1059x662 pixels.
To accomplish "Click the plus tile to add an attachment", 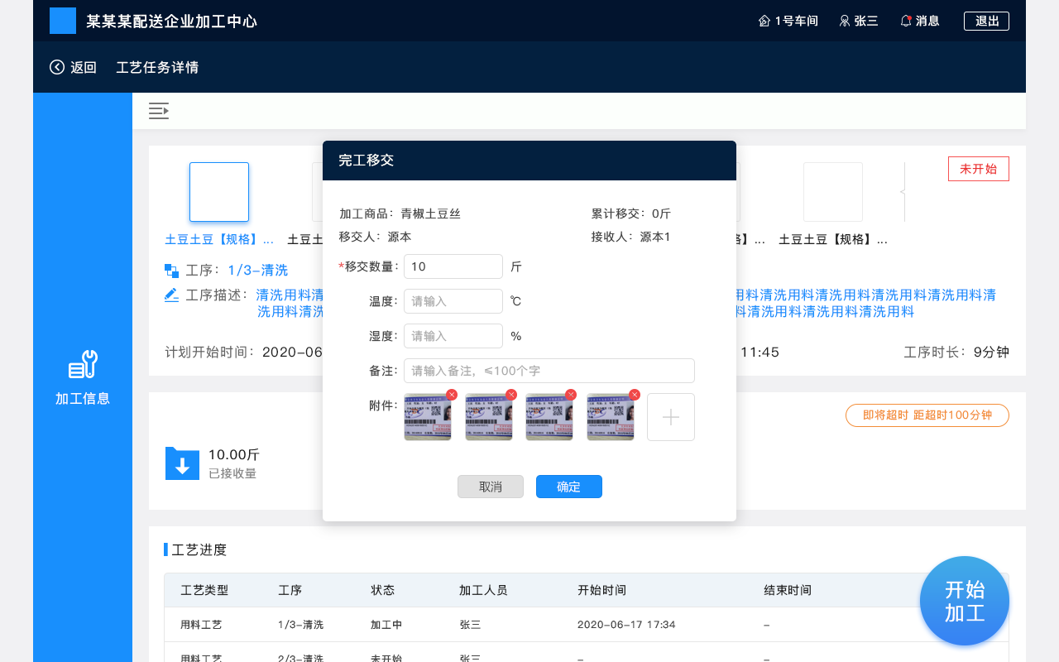I will (x=670, y=416).
